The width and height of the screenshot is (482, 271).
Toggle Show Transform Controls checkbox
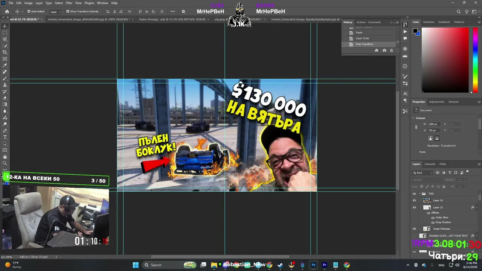(68, 12)
